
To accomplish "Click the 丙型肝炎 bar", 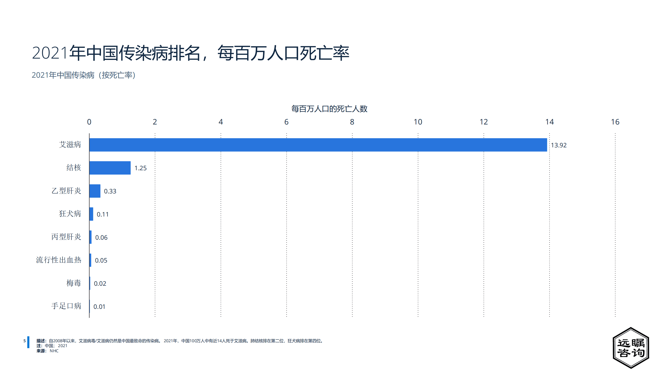I will click(x=90, y=237).
